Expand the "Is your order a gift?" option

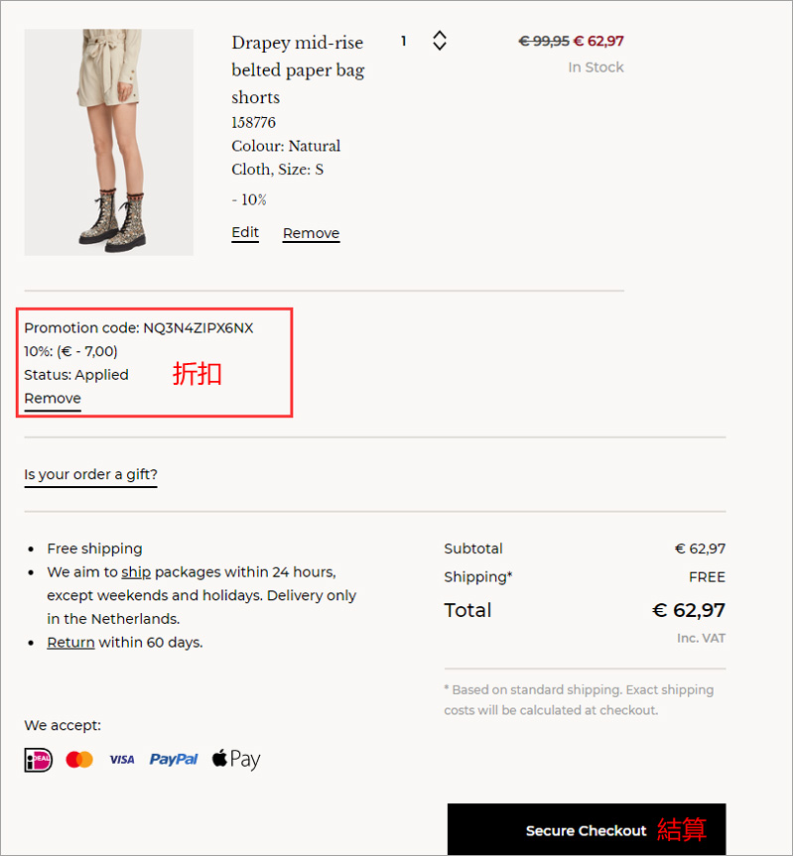pyautogui.click(x=90, y=474)
